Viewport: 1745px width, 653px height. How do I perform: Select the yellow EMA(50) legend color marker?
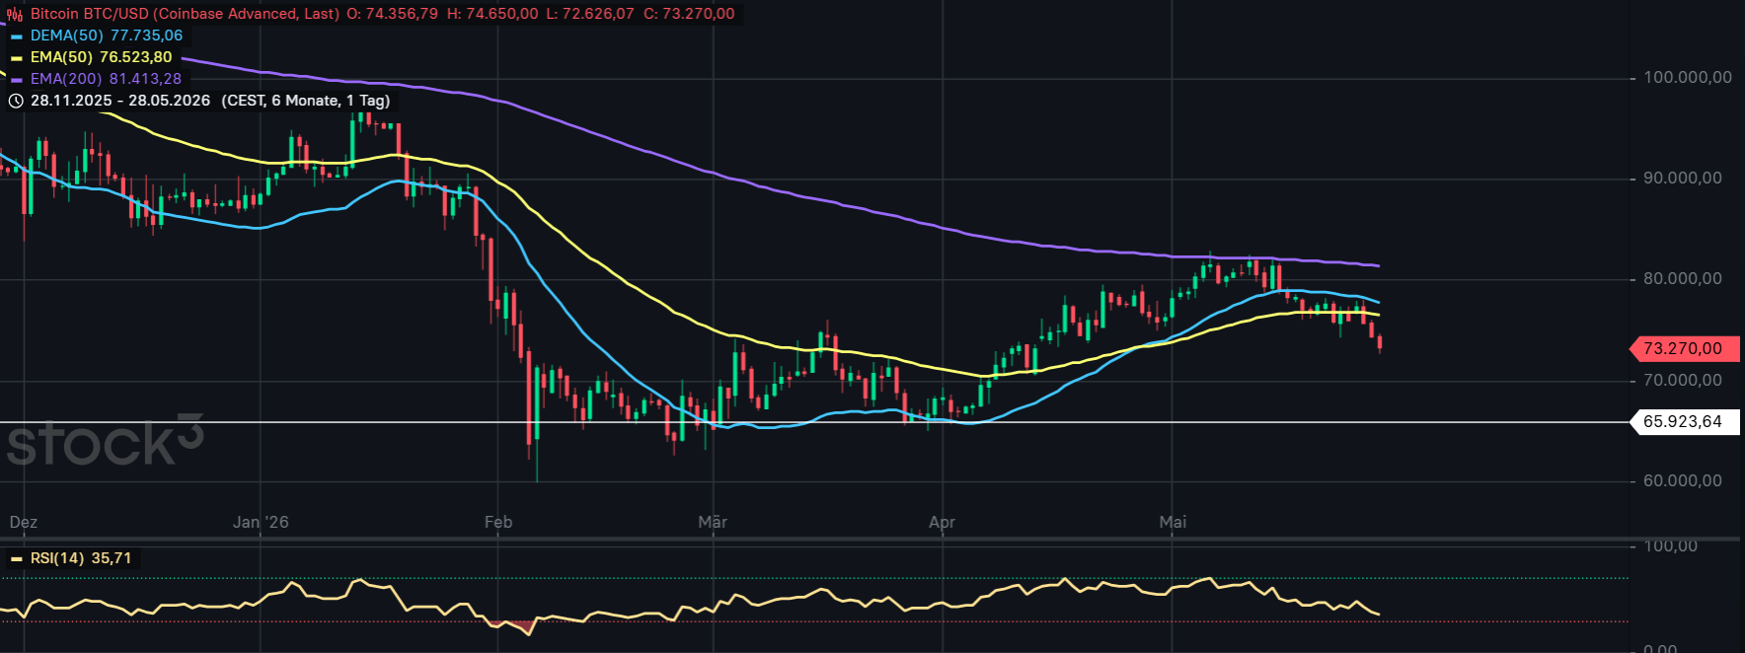pos(16,58)
